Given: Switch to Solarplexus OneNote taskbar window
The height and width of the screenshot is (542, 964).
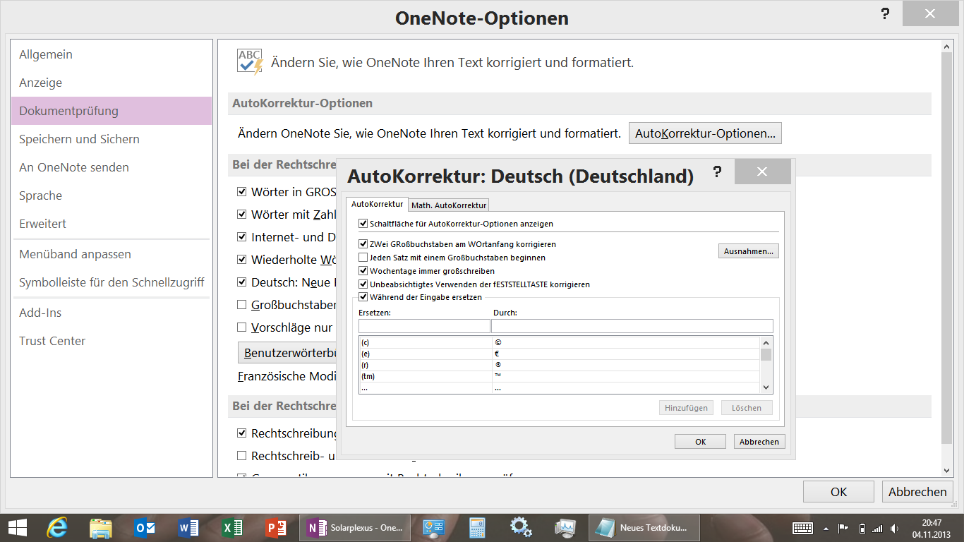Looking at the screenshot, I should (x=355, y=527).
